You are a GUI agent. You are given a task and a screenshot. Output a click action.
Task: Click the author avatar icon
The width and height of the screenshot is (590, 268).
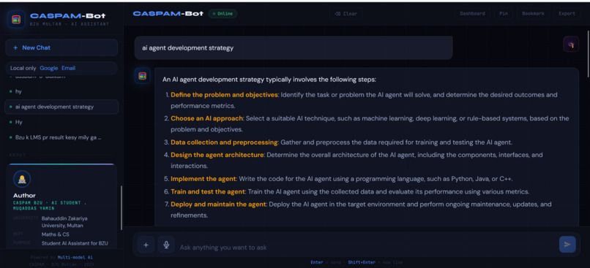point(22,179)
